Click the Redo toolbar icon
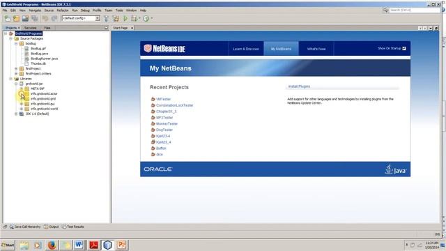This screenshot has width=446, height=251. 54,19
